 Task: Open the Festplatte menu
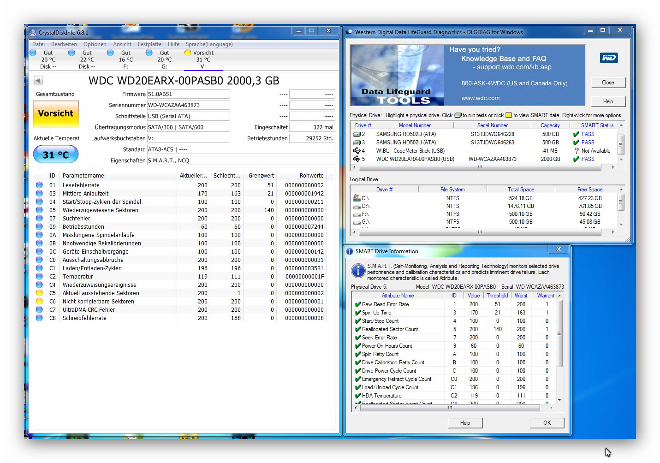click(x=149, y=44)
